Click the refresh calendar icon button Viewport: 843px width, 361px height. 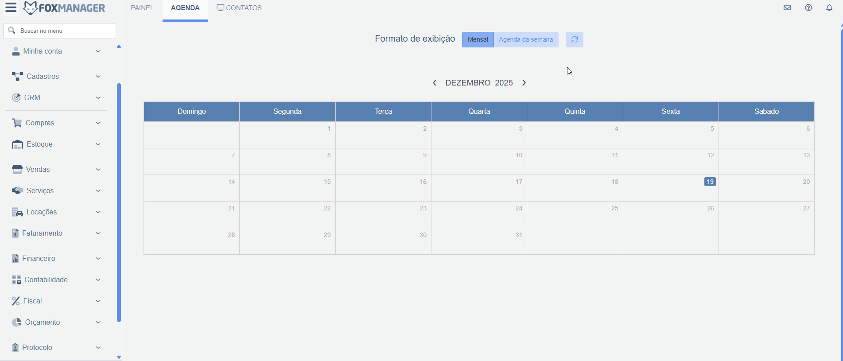(574, 39)
